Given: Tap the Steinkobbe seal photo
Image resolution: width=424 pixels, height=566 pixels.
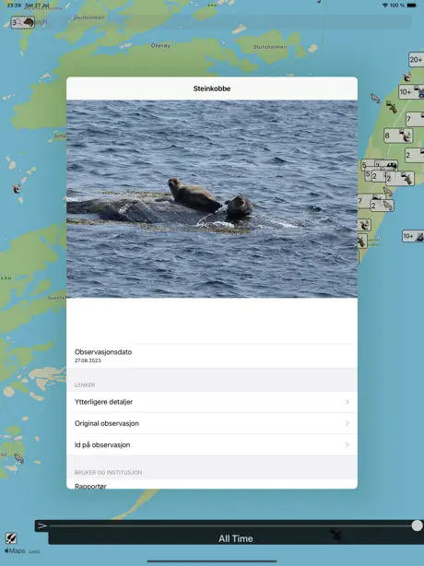Looking at the screenshot, I should tap(212, 199).
